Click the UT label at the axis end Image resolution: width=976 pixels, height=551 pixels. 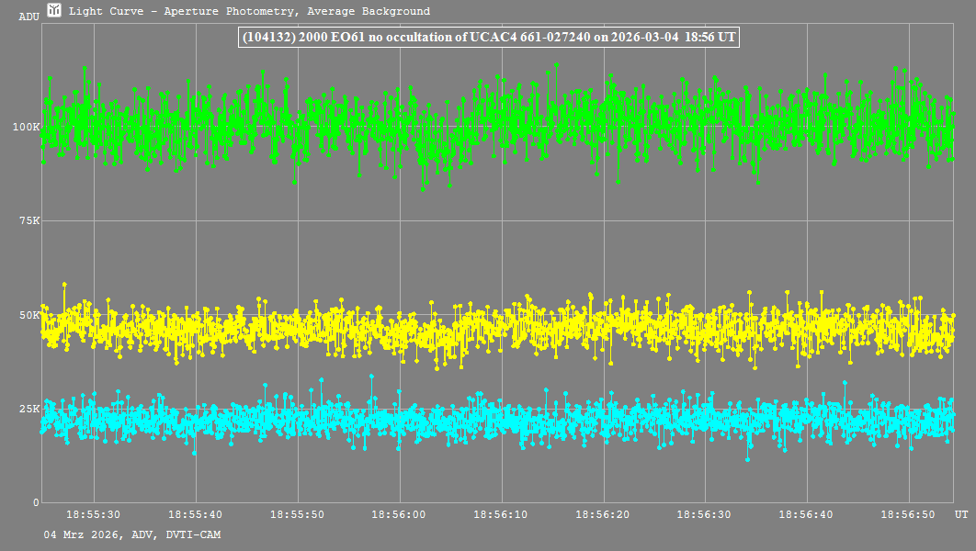pos(960,515)
